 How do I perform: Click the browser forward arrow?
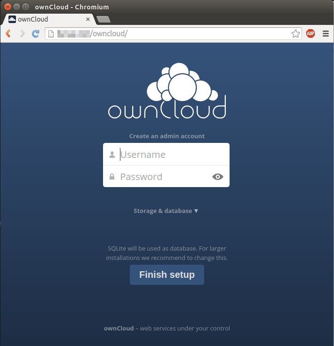[x=22, y=33]
